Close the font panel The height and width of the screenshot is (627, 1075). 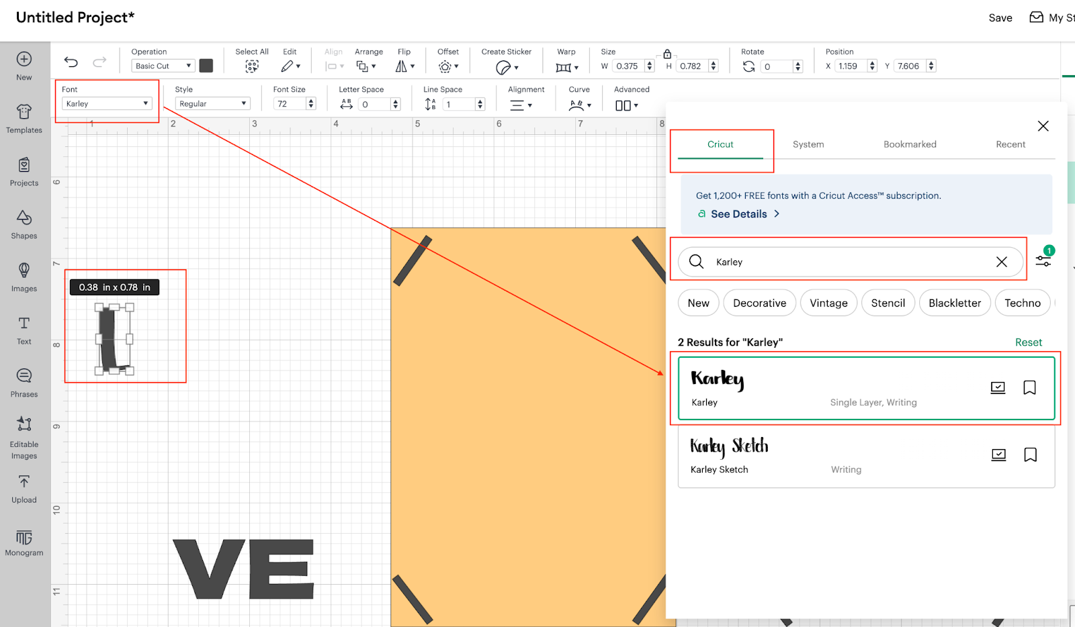tap(1043, 126)
